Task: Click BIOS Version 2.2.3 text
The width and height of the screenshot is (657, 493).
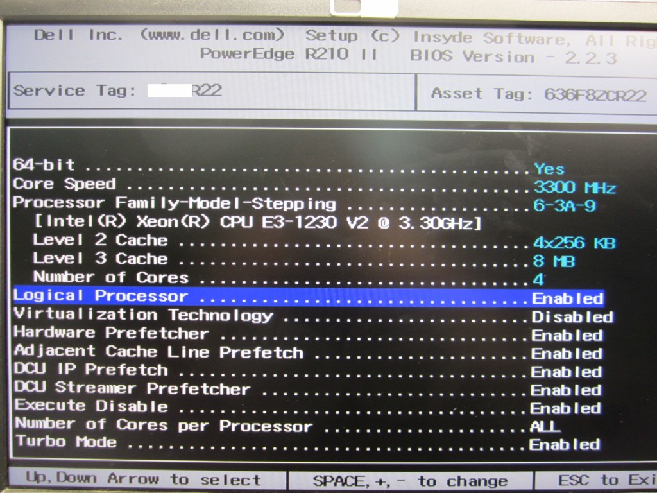Action: pos(513,56)
